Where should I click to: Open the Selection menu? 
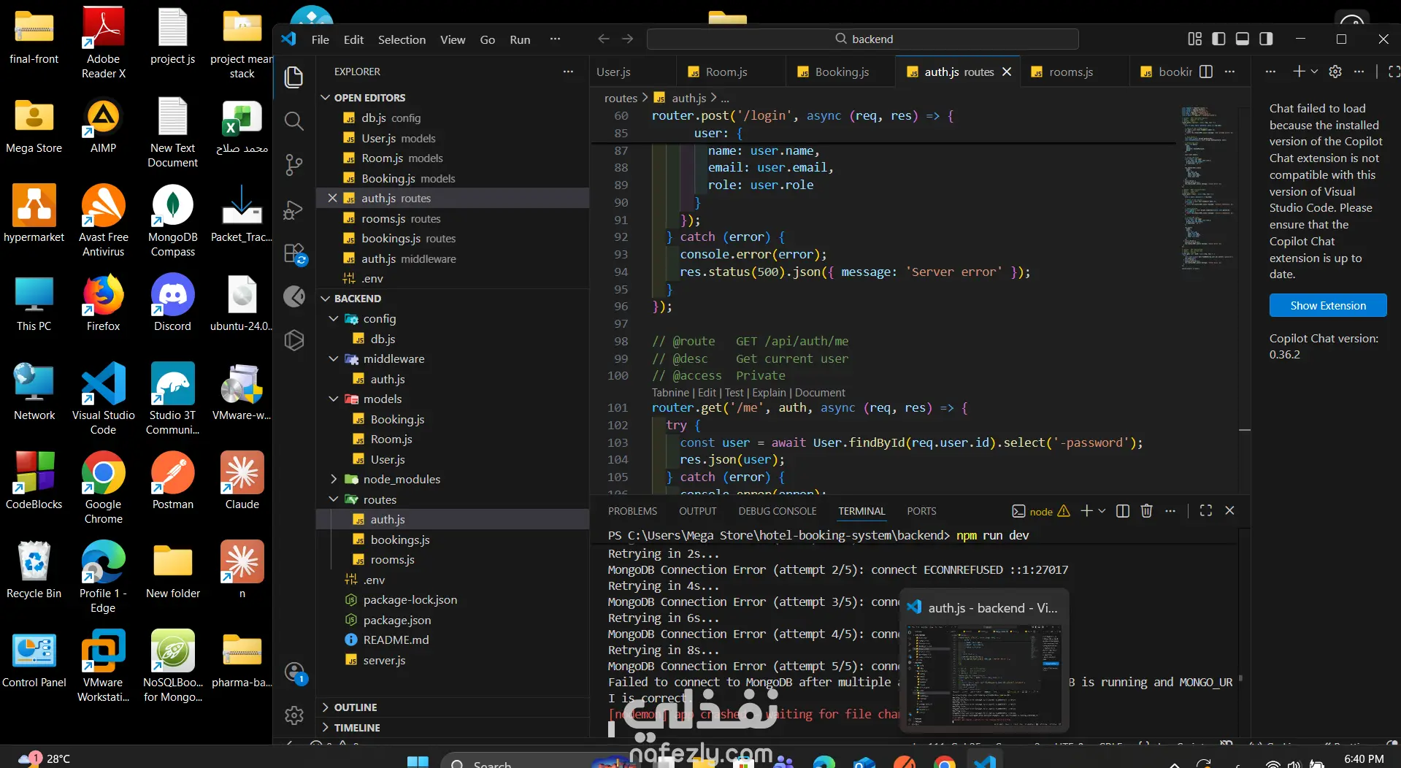click(402, 39)
